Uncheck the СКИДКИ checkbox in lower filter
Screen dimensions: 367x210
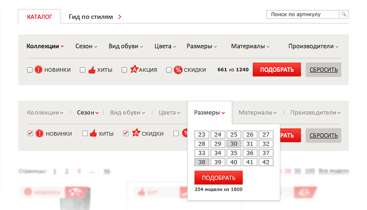point(126,133)
